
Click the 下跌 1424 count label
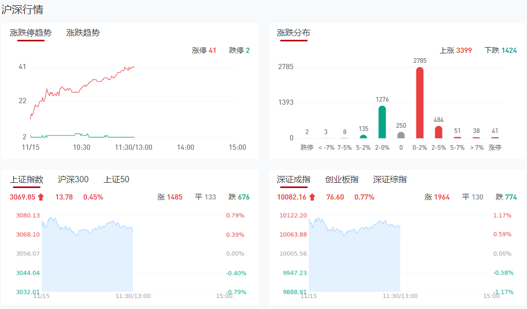pos(500,50)
